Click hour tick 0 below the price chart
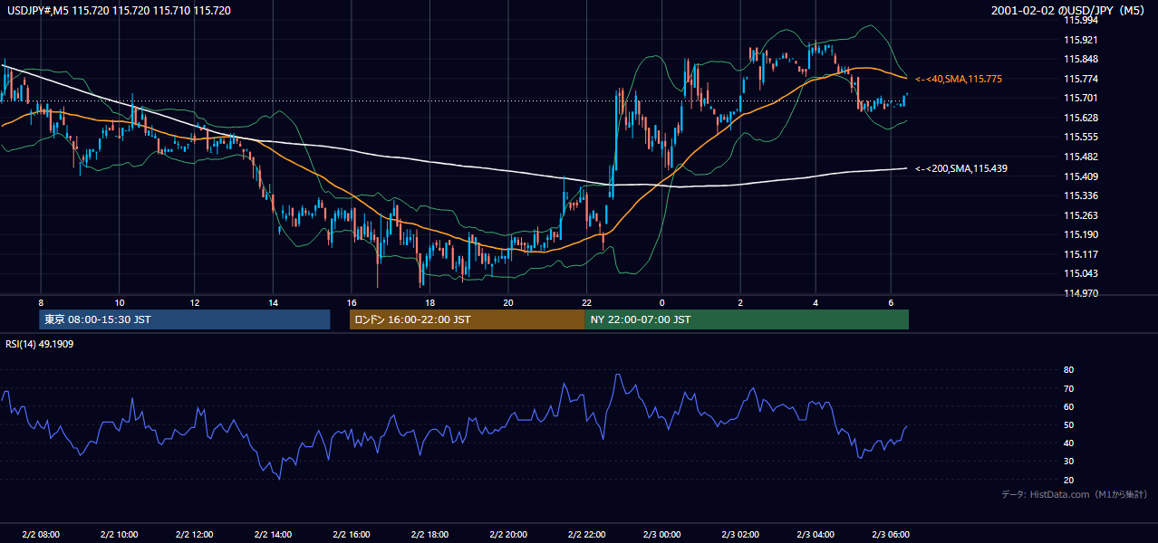This screenshot has width=1158, height=543. pos(663,302)
